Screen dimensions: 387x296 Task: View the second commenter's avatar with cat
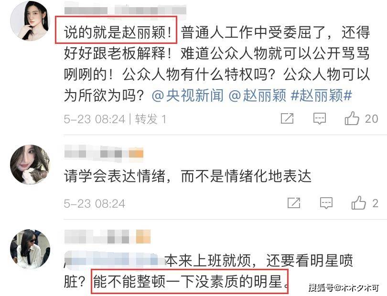[30, 165]
